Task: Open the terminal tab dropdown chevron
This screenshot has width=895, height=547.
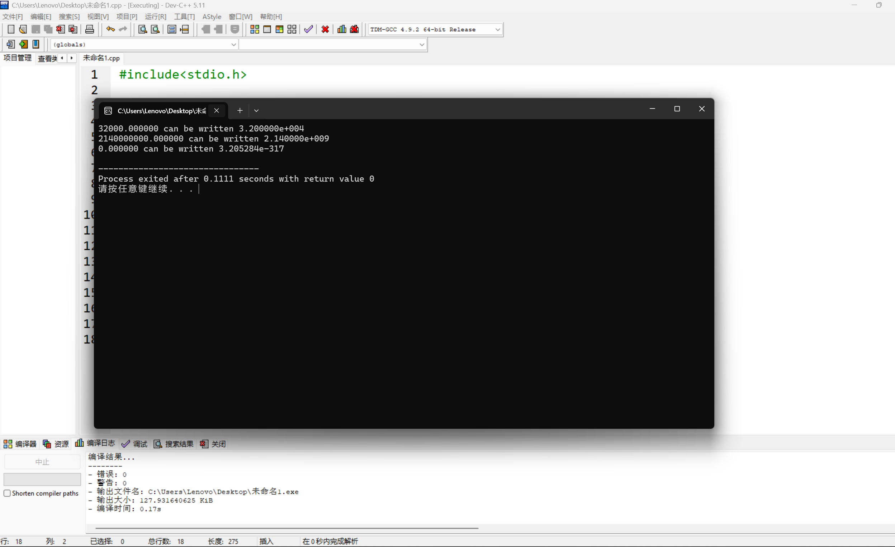Action: (256, 110)
